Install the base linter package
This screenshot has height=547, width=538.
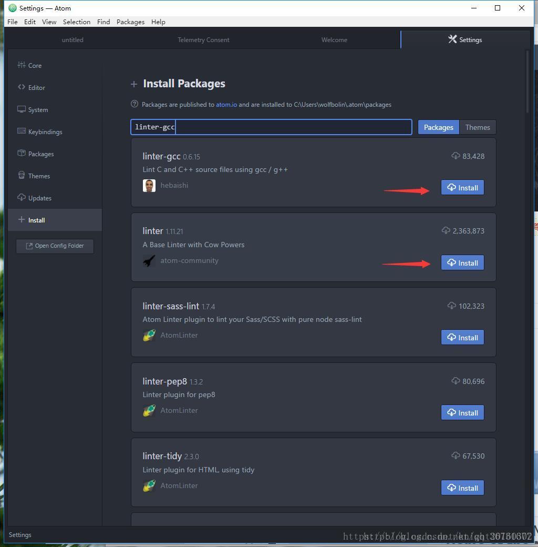tap(462, 262)
